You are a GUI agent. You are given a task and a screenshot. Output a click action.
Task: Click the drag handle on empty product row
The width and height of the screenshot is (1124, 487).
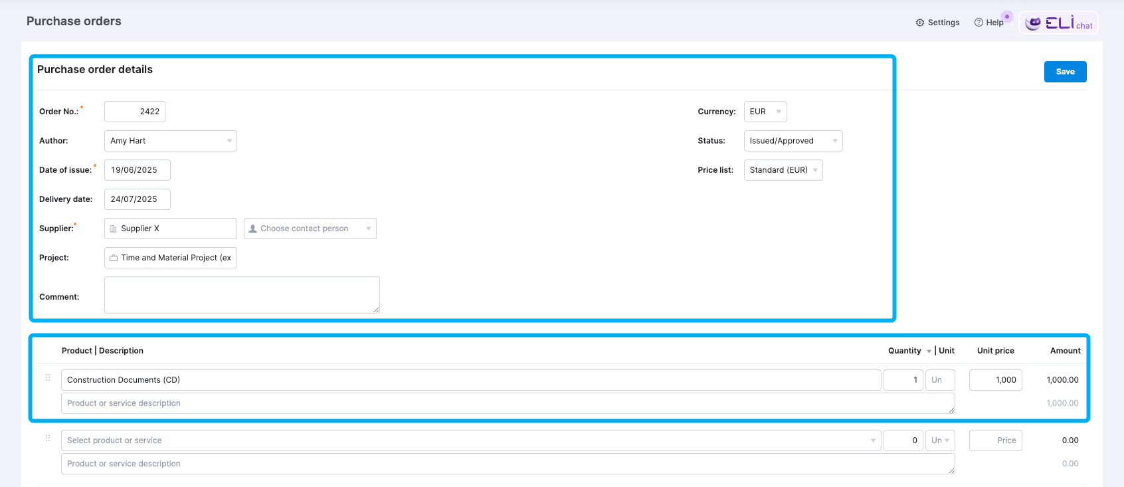[48, 438]
